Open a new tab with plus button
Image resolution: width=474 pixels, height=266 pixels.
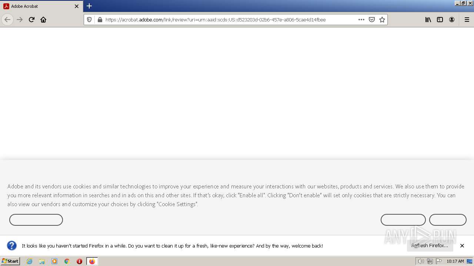(x=89, y=6)
